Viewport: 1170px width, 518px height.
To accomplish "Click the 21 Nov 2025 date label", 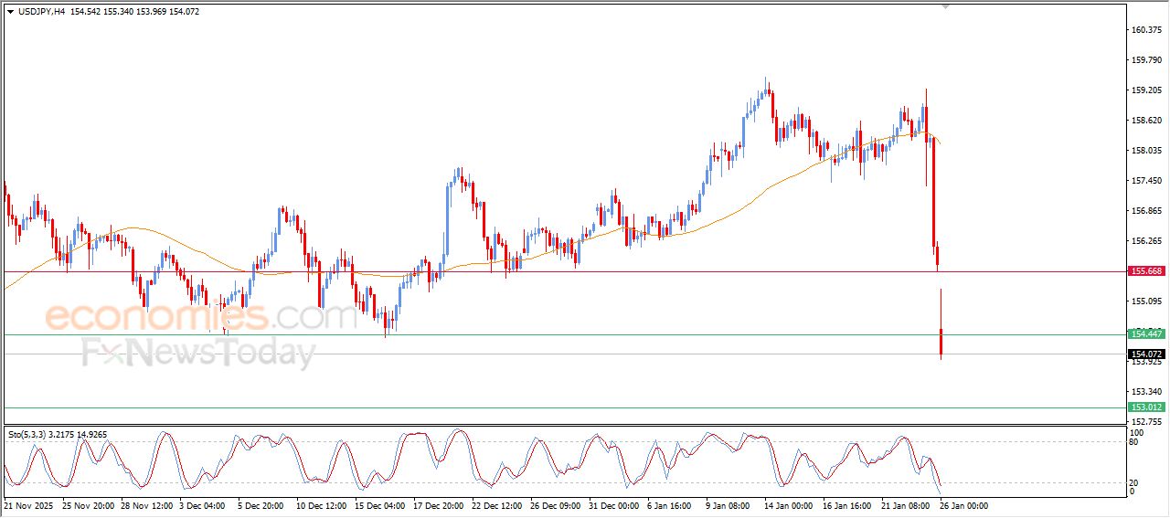I will point(29,505).
